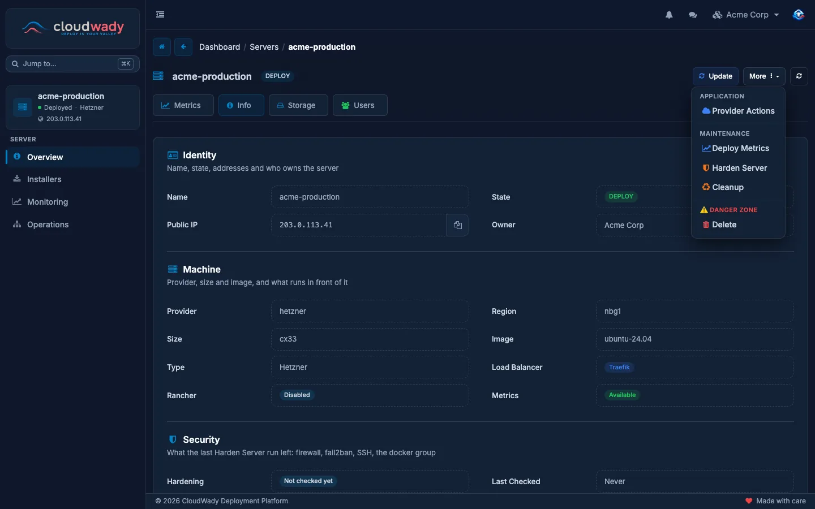Image resolution: width=815 pixels, height=509 pixels.
Task: Choose Cleanup in maintenance menu
Action: (738, 187)
